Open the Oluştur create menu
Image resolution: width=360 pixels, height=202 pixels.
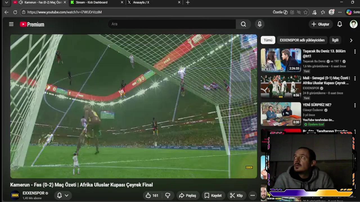[x=320, y=24]
